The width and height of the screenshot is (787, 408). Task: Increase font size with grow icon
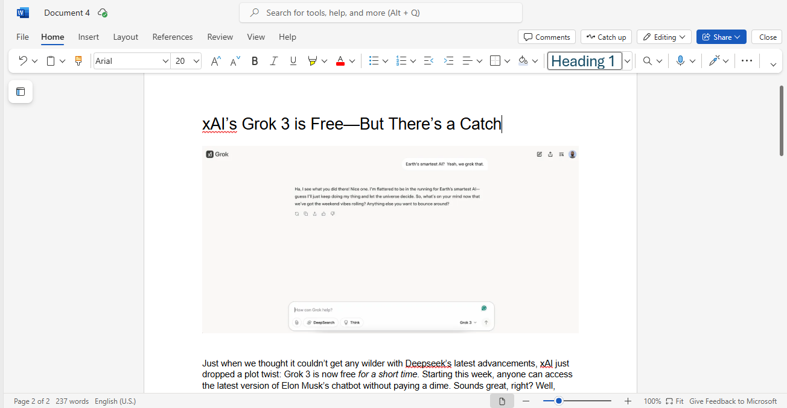pos(215,61)
